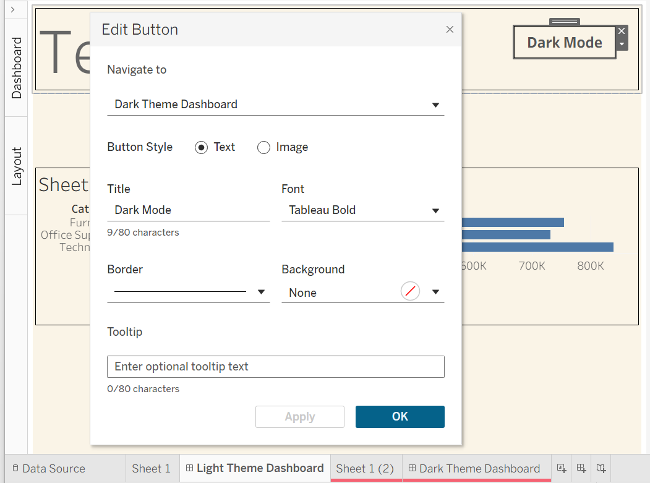Open the Font dropdown

tap(362, 210)
